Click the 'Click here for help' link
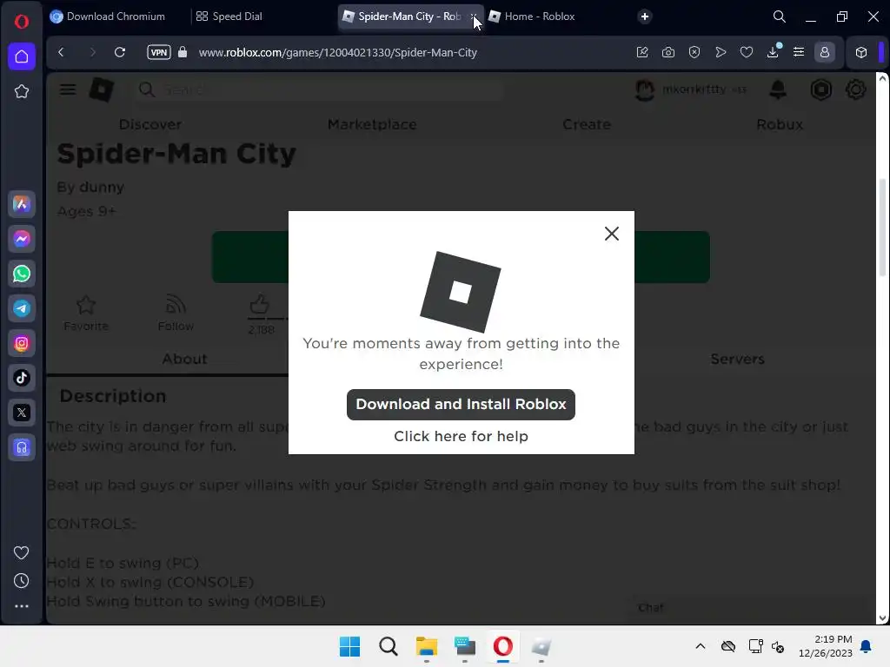Screen dimensions: 890x667 461,436
